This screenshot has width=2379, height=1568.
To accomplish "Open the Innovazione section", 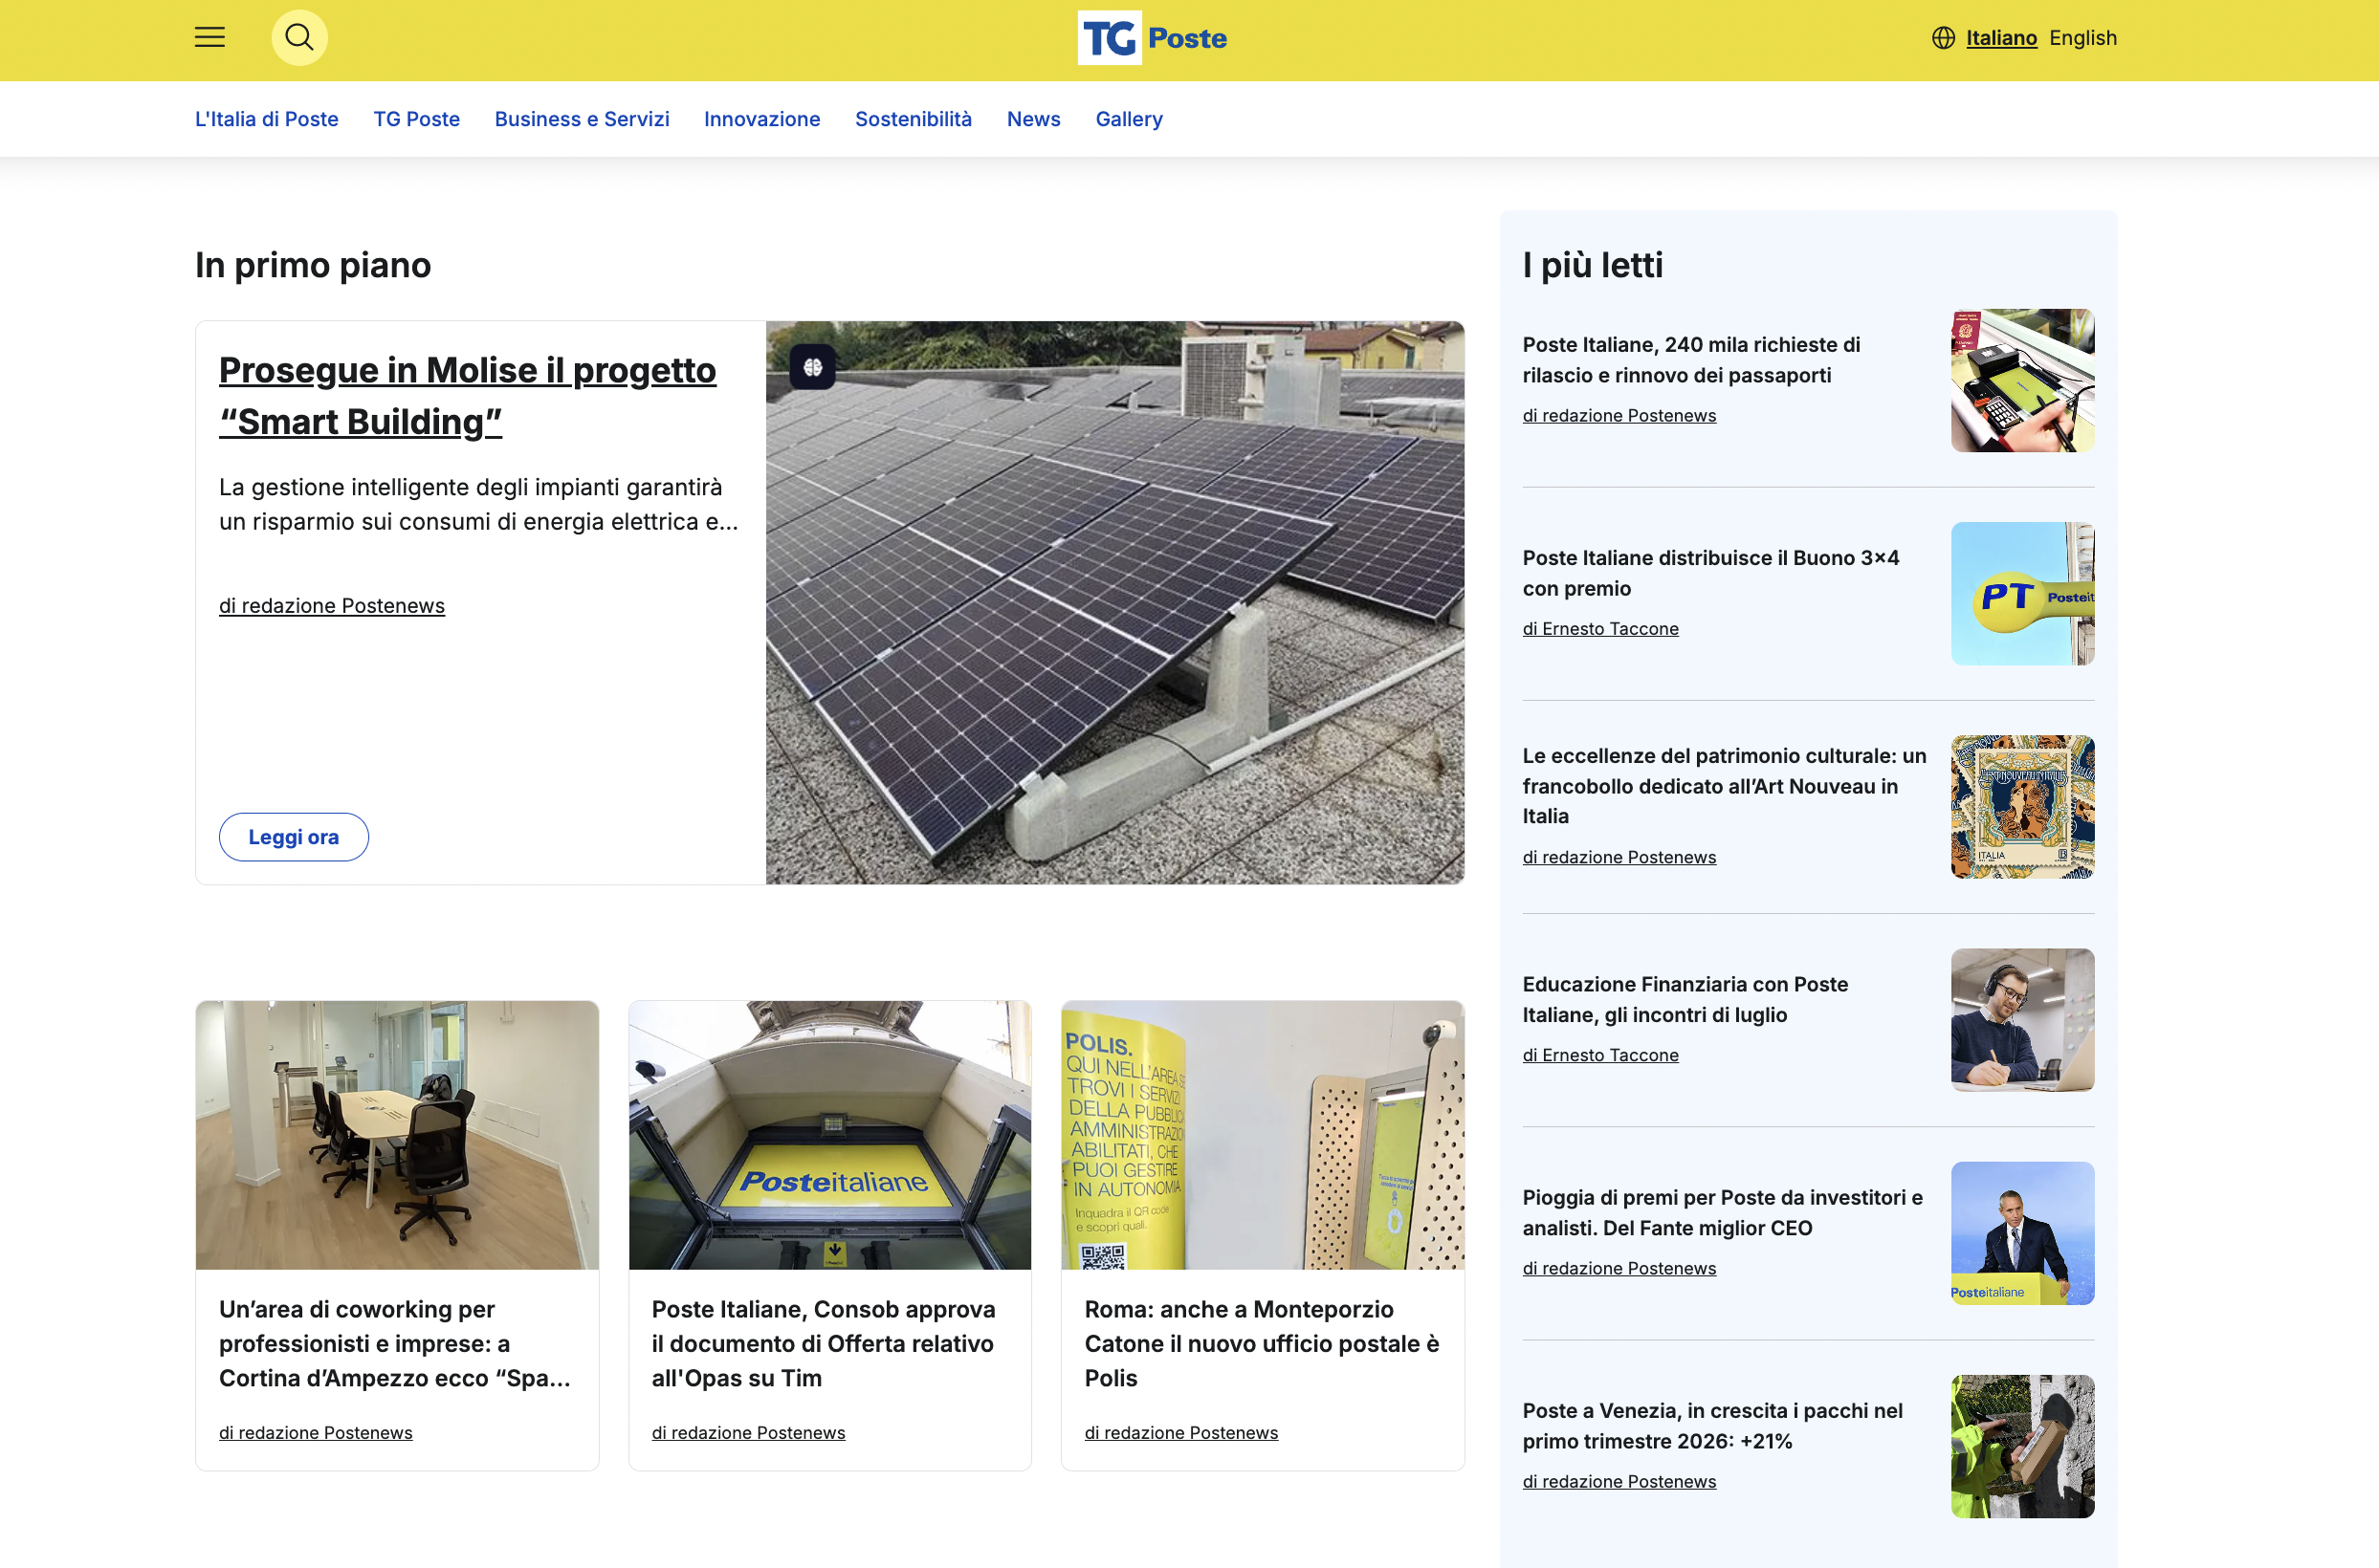I will point(762,119).
